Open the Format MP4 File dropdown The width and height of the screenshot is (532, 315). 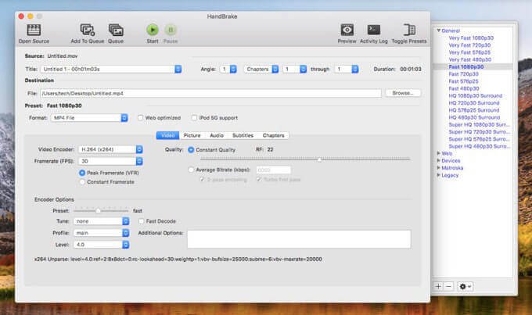point(89,118)
